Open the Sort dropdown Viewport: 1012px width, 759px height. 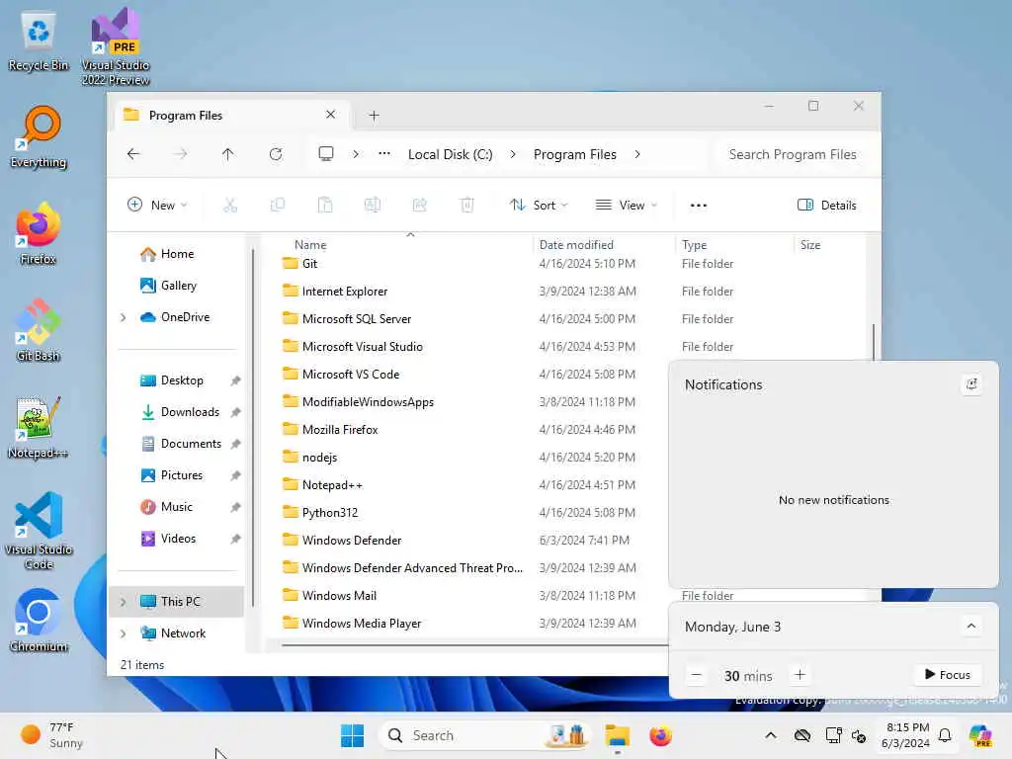point(539,206)
